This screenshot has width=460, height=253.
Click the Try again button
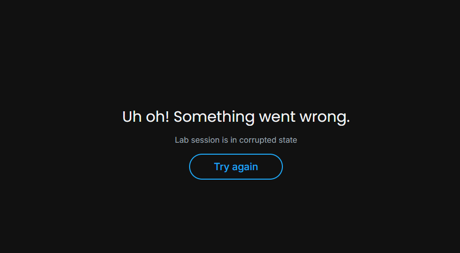pyautogui.click(x=236, y=167)
